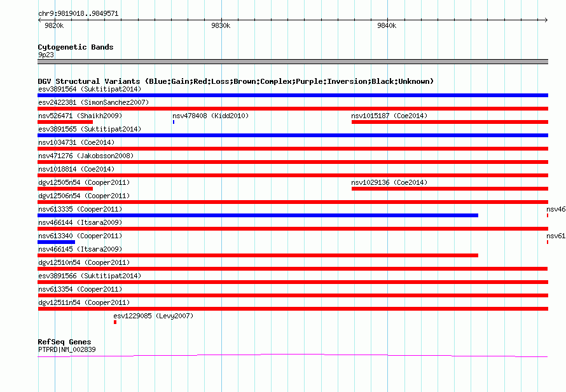566x392 pixels.
Task: Select the red bar under nsv1015187
Action: [450, 122]
